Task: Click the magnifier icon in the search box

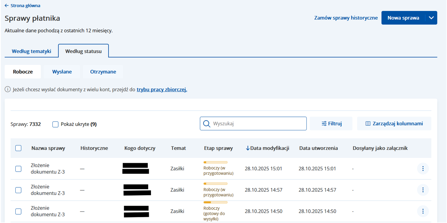Action: point(206,124)
